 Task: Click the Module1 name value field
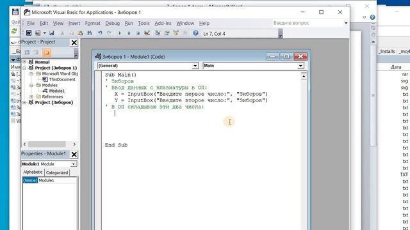point(57,180)
